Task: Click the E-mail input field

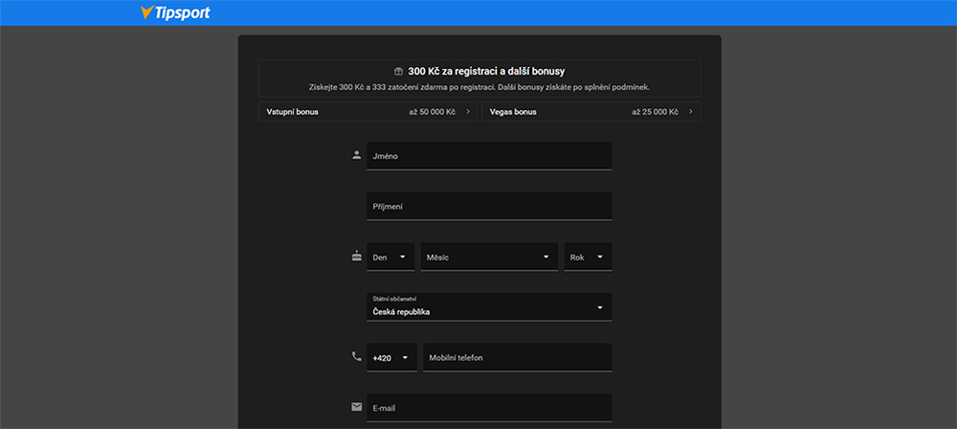Action: pos(489,408)
